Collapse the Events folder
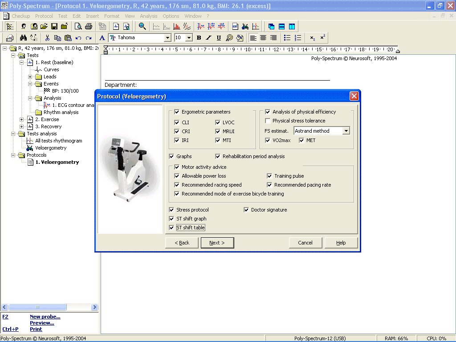The width and height of the screenshot is (456, 342). pyautogui.click(x=30, y=84)
